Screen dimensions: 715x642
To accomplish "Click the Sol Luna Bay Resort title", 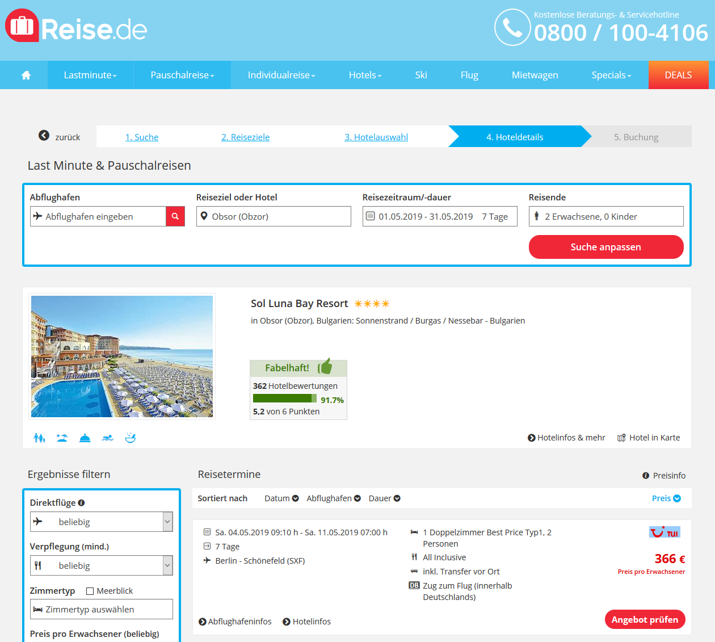I will pos(300,304).
